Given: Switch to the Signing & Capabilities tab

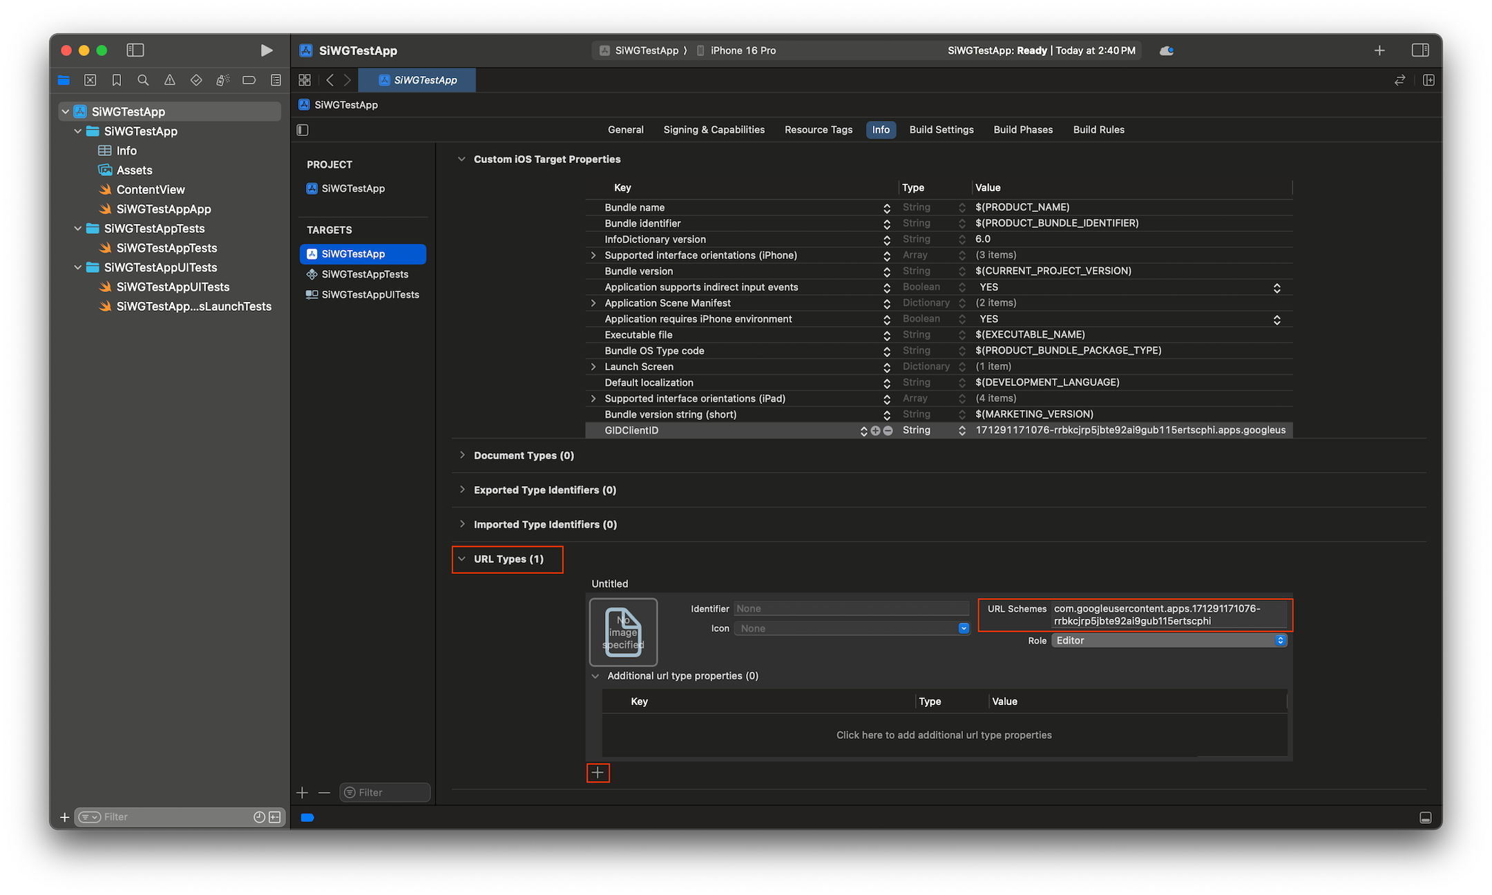Looking at the screenshot, I should pyautogui.click(x=714, y=129).
